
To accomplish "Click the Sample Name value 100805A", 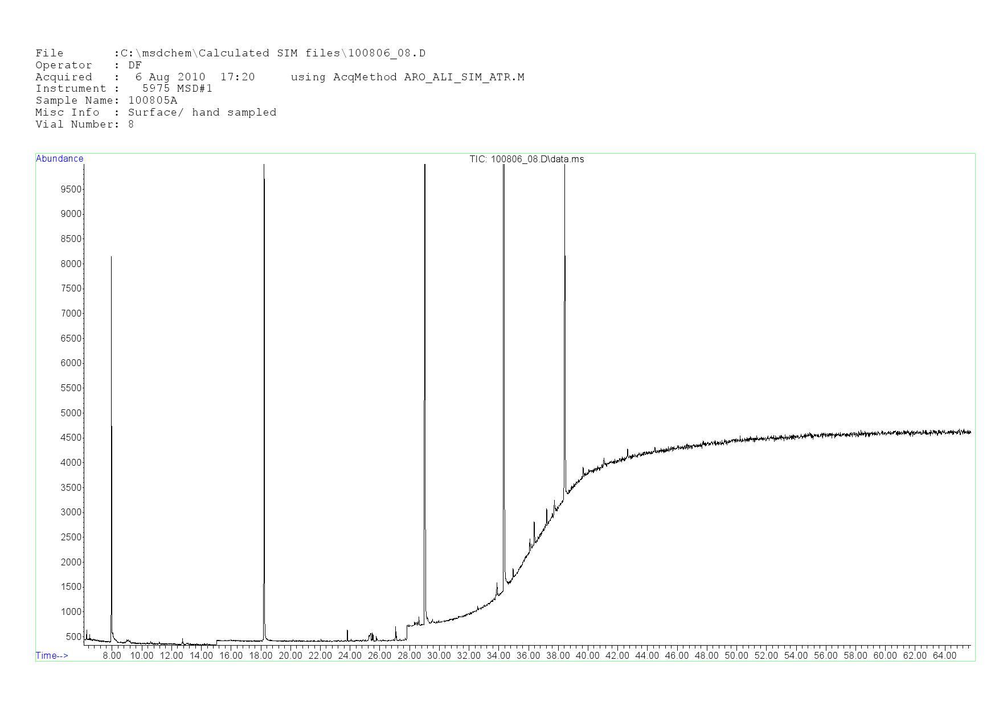I will pyautogui.click(x=153, y=101).
